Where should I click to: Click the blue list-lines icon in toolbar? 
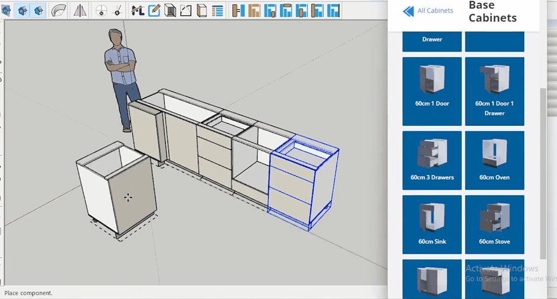pos(217,10)
